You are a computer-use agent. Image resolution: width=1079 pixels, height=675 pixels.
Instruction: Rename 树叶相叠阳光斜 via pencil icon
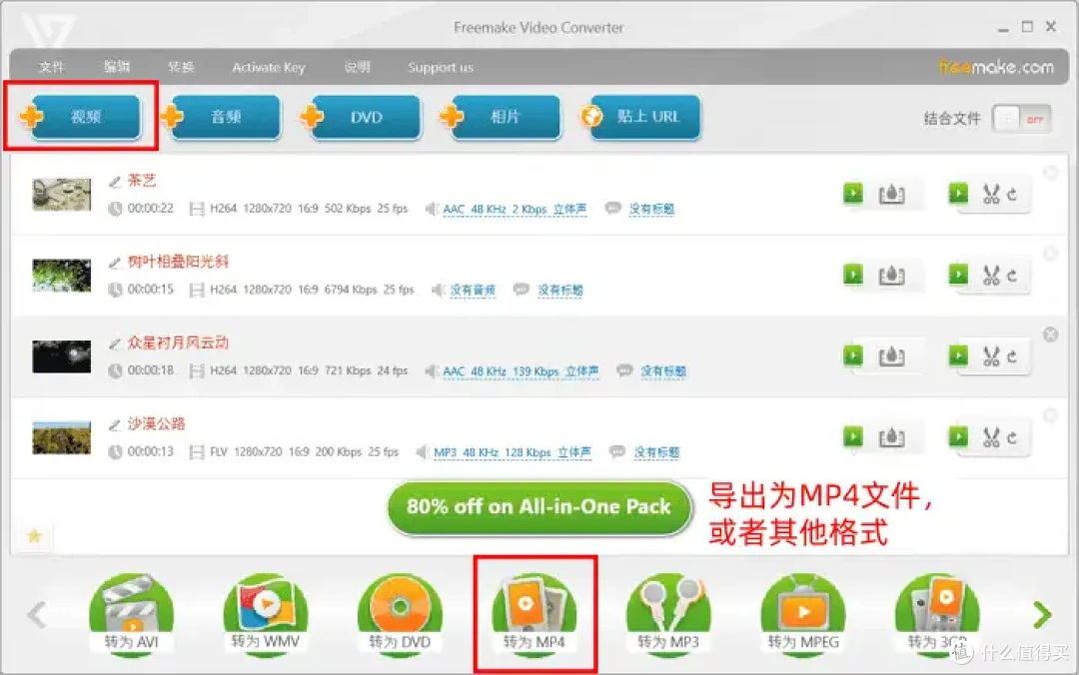coord(115,263)
